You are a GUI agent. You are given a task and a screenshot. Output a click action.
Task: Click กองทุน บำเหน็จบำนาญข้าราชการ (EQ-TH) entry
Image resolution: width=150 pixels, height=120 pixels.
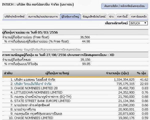43,97
